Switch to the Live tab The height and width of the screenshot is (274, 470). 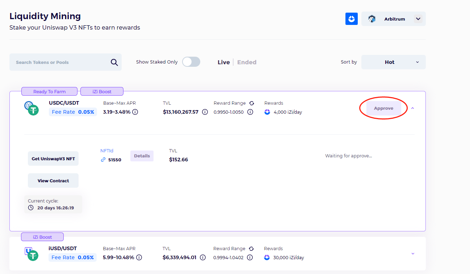[x=223, y=62]
